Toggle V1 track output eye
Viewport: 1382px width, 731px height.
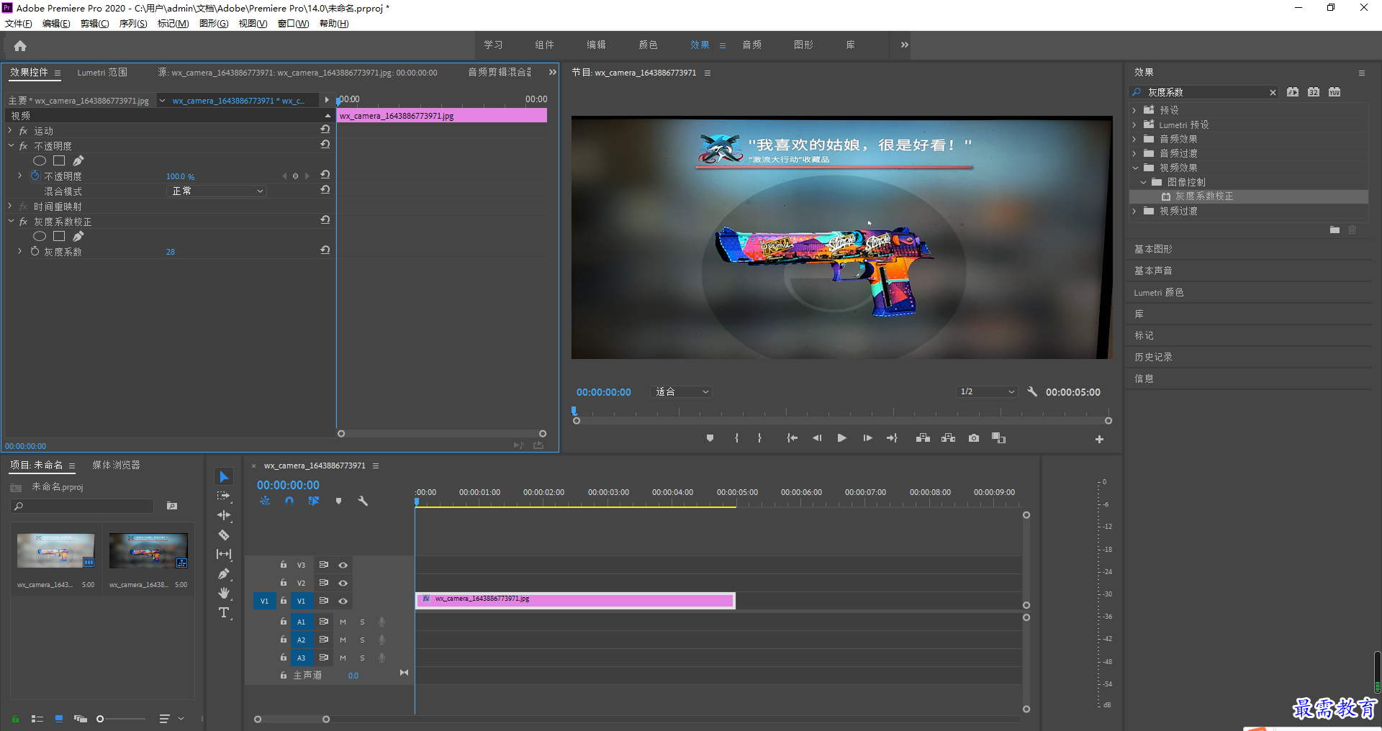coord(343,601)
